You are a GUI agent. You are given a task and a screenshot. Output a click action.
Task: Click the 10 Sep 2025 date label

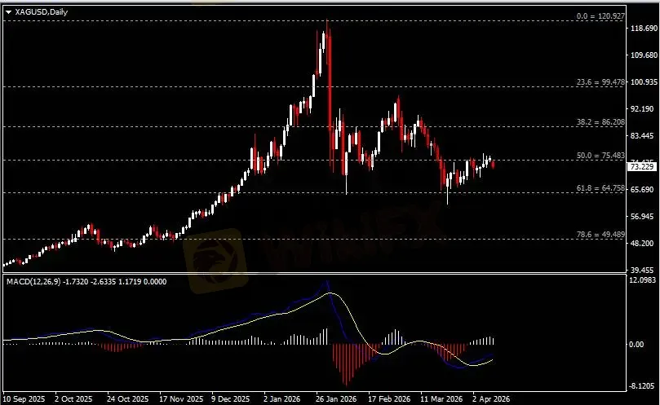[24, 398]
